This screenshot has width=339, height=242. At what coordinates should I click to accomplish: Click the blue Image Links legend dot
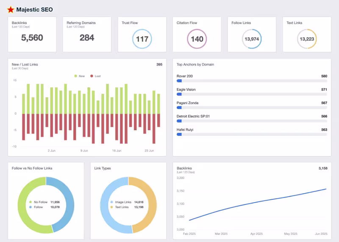(x=111, y=202)
